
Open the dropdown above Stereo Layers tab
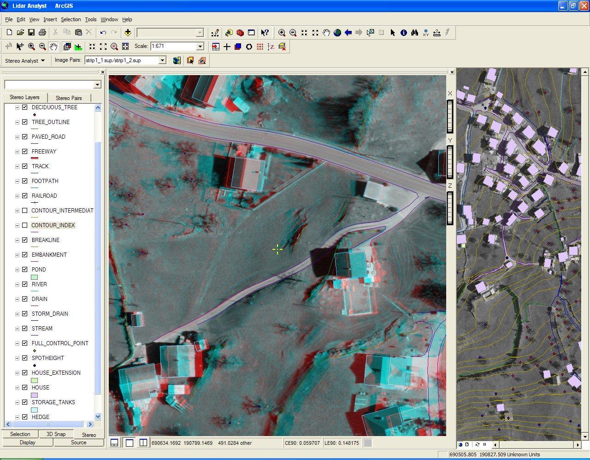click(97, 85)
